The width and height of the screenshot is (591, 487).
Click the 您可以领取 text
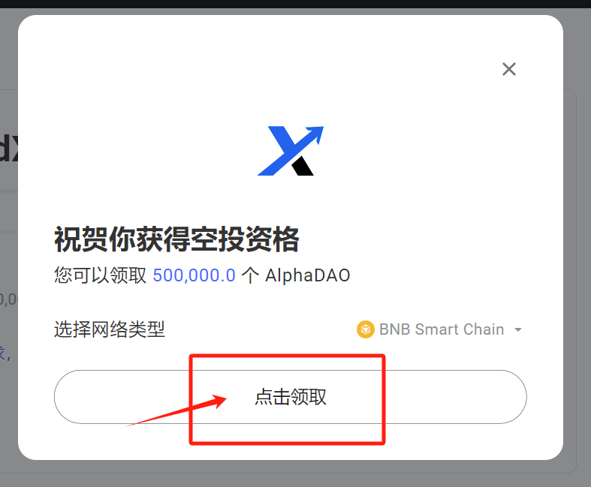[101, 275]
